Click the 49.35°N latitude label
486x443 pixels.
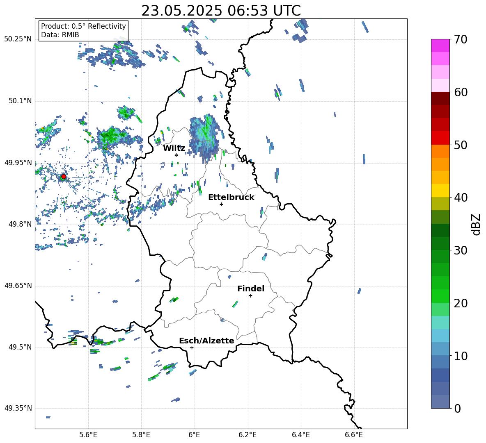coord(18,408)
